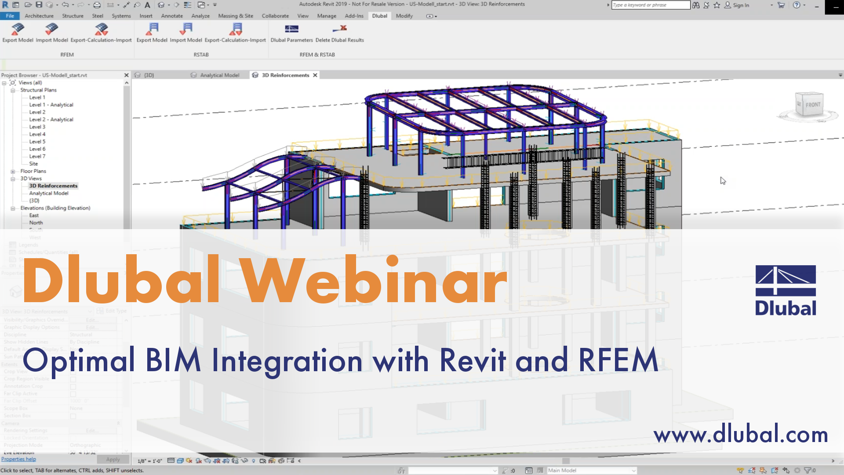Viewport: 844px width, 475px height.
Task: Open the customize quick access toolbar dropdown
Action: point(215,5)
